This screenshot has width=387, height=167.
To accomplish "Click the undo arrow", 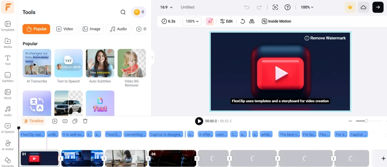I will click(x=247, y=8).
